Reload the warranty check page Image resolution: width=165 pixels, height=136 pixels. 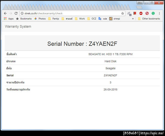point(16,13)
